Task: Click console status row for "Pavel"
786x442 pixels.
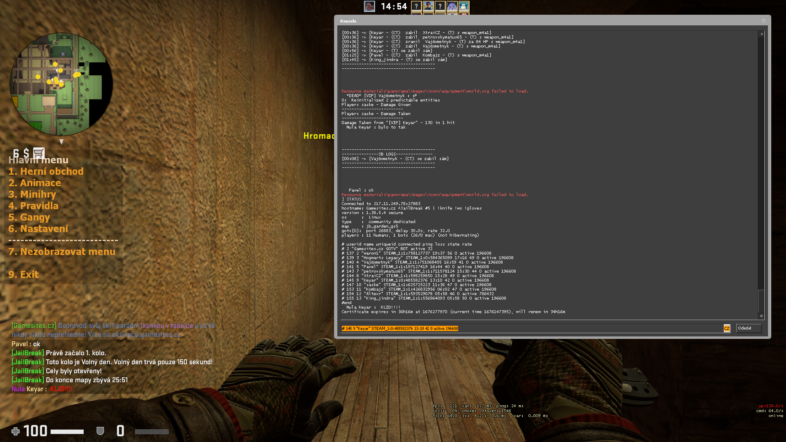Action: pos(415,267)
